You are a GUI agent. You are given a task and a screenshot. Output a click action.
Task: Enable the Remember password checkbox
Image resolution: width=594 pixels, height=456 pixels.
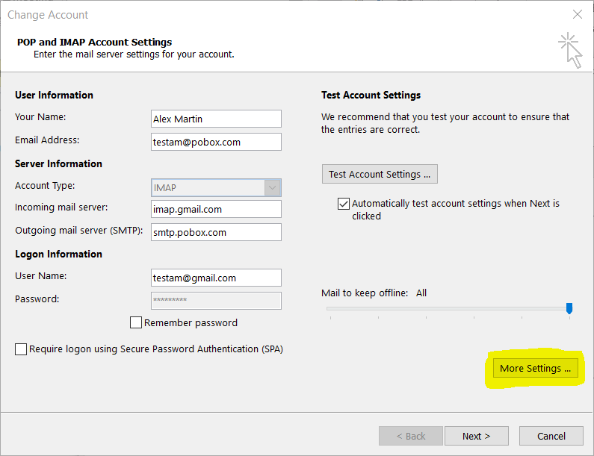click(136, 323)
